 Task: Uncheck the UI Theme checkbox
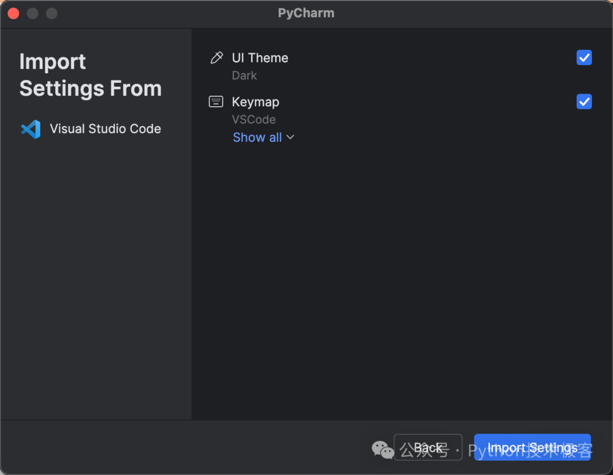click(x=583, y=57)
